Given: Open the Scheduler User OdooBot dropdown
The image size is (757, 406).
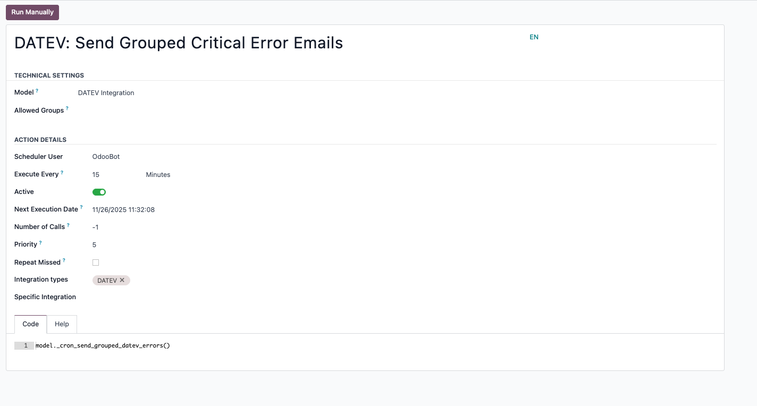Looking at the screenshot, I should (106, 157).
